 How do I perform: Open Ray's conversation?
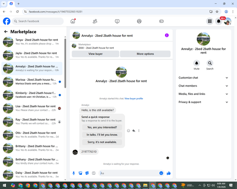[x=32, y=121]
